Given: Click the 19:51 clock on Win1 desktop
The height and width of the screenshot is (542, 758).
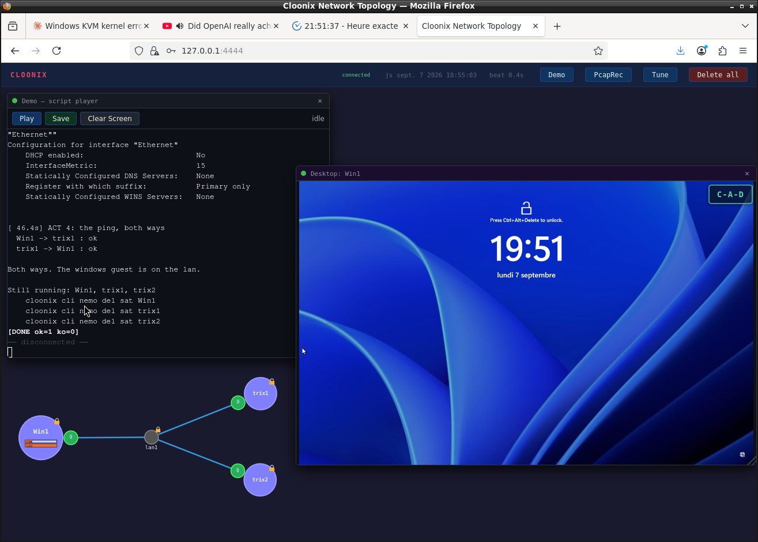Looking at the screenshot, I should click(527, 249).
